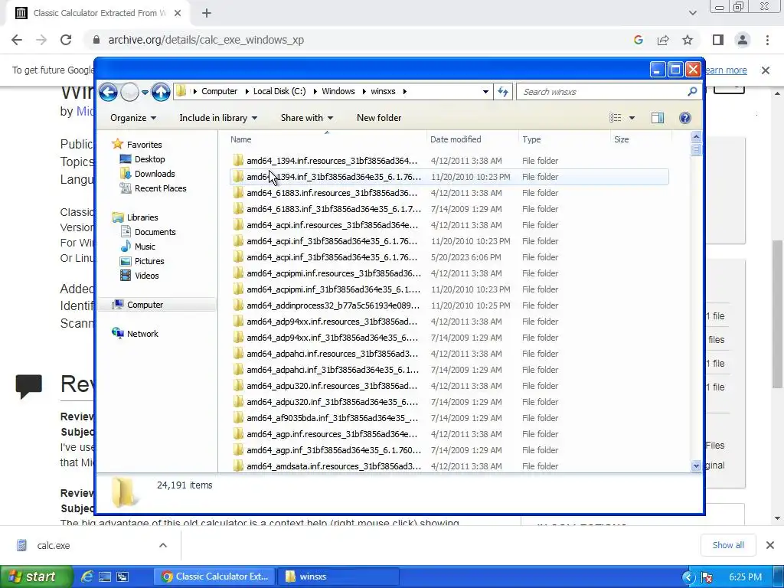
Task: Open Chrome profile avatar
Action: (x=743, y=40)
